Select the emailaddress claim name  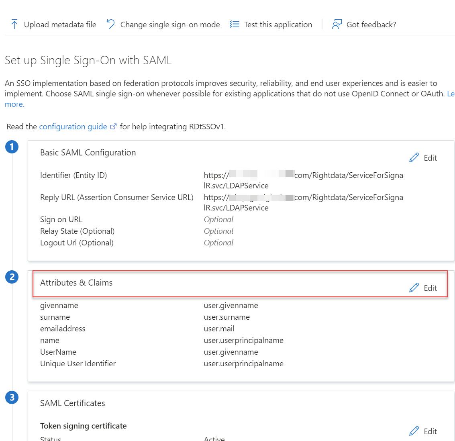coord(63,329)
